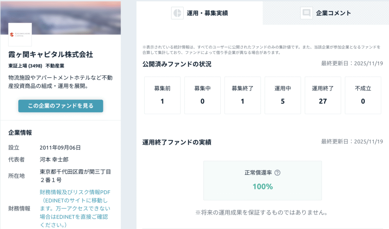Click the 企業情報 section heading
The width and height of the screenshot is (389, 229).
(x=20, y=133)
